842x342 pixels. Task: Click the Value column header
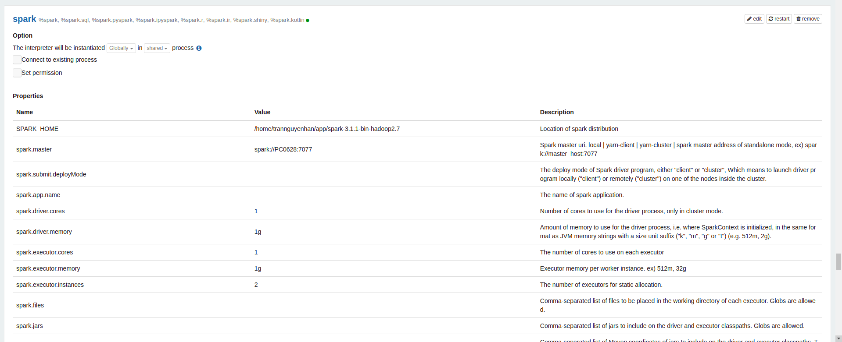tap(262, 112)
